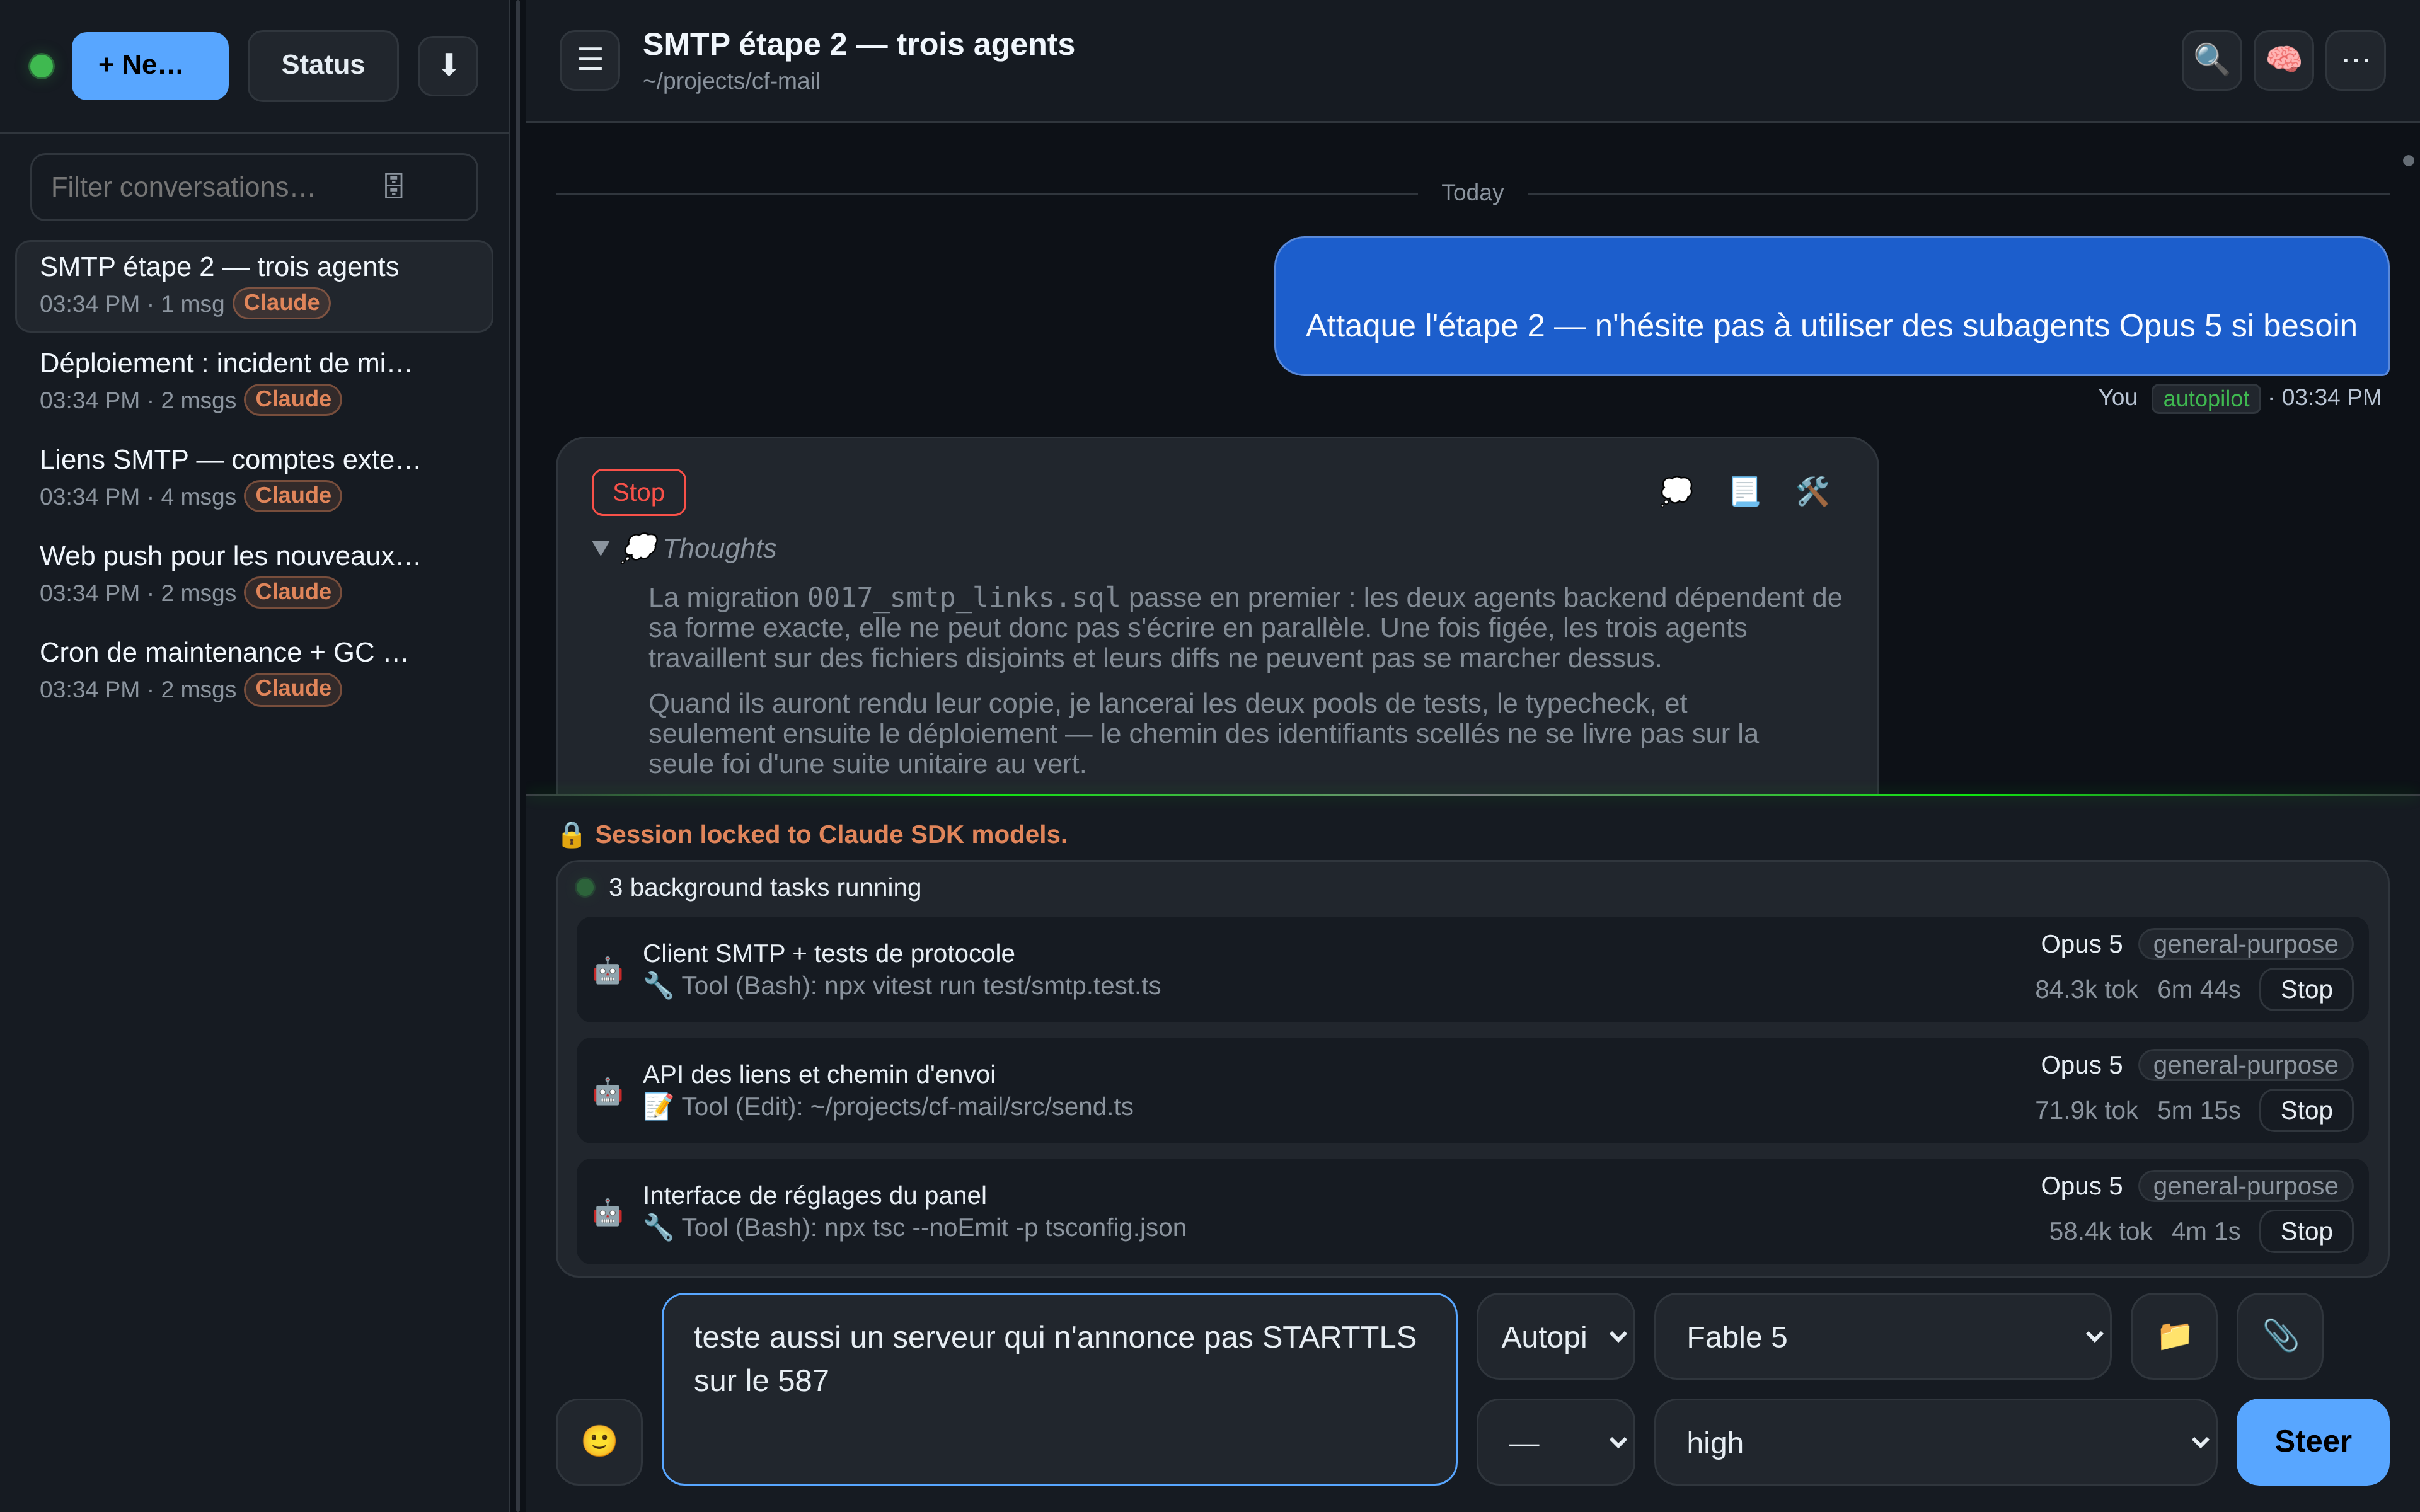The height and width of the screenshot is (1512, 2420).
Task: Open the brain memory icon
Action: (2283, 60)
